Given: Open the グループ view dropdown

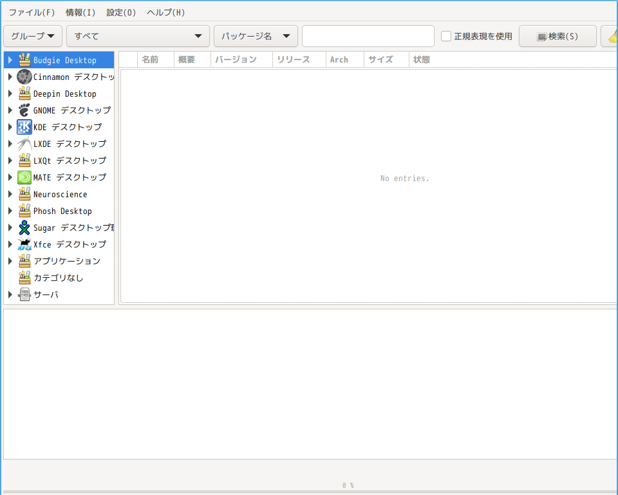Looking at the screenshot, I should [33, 36].
